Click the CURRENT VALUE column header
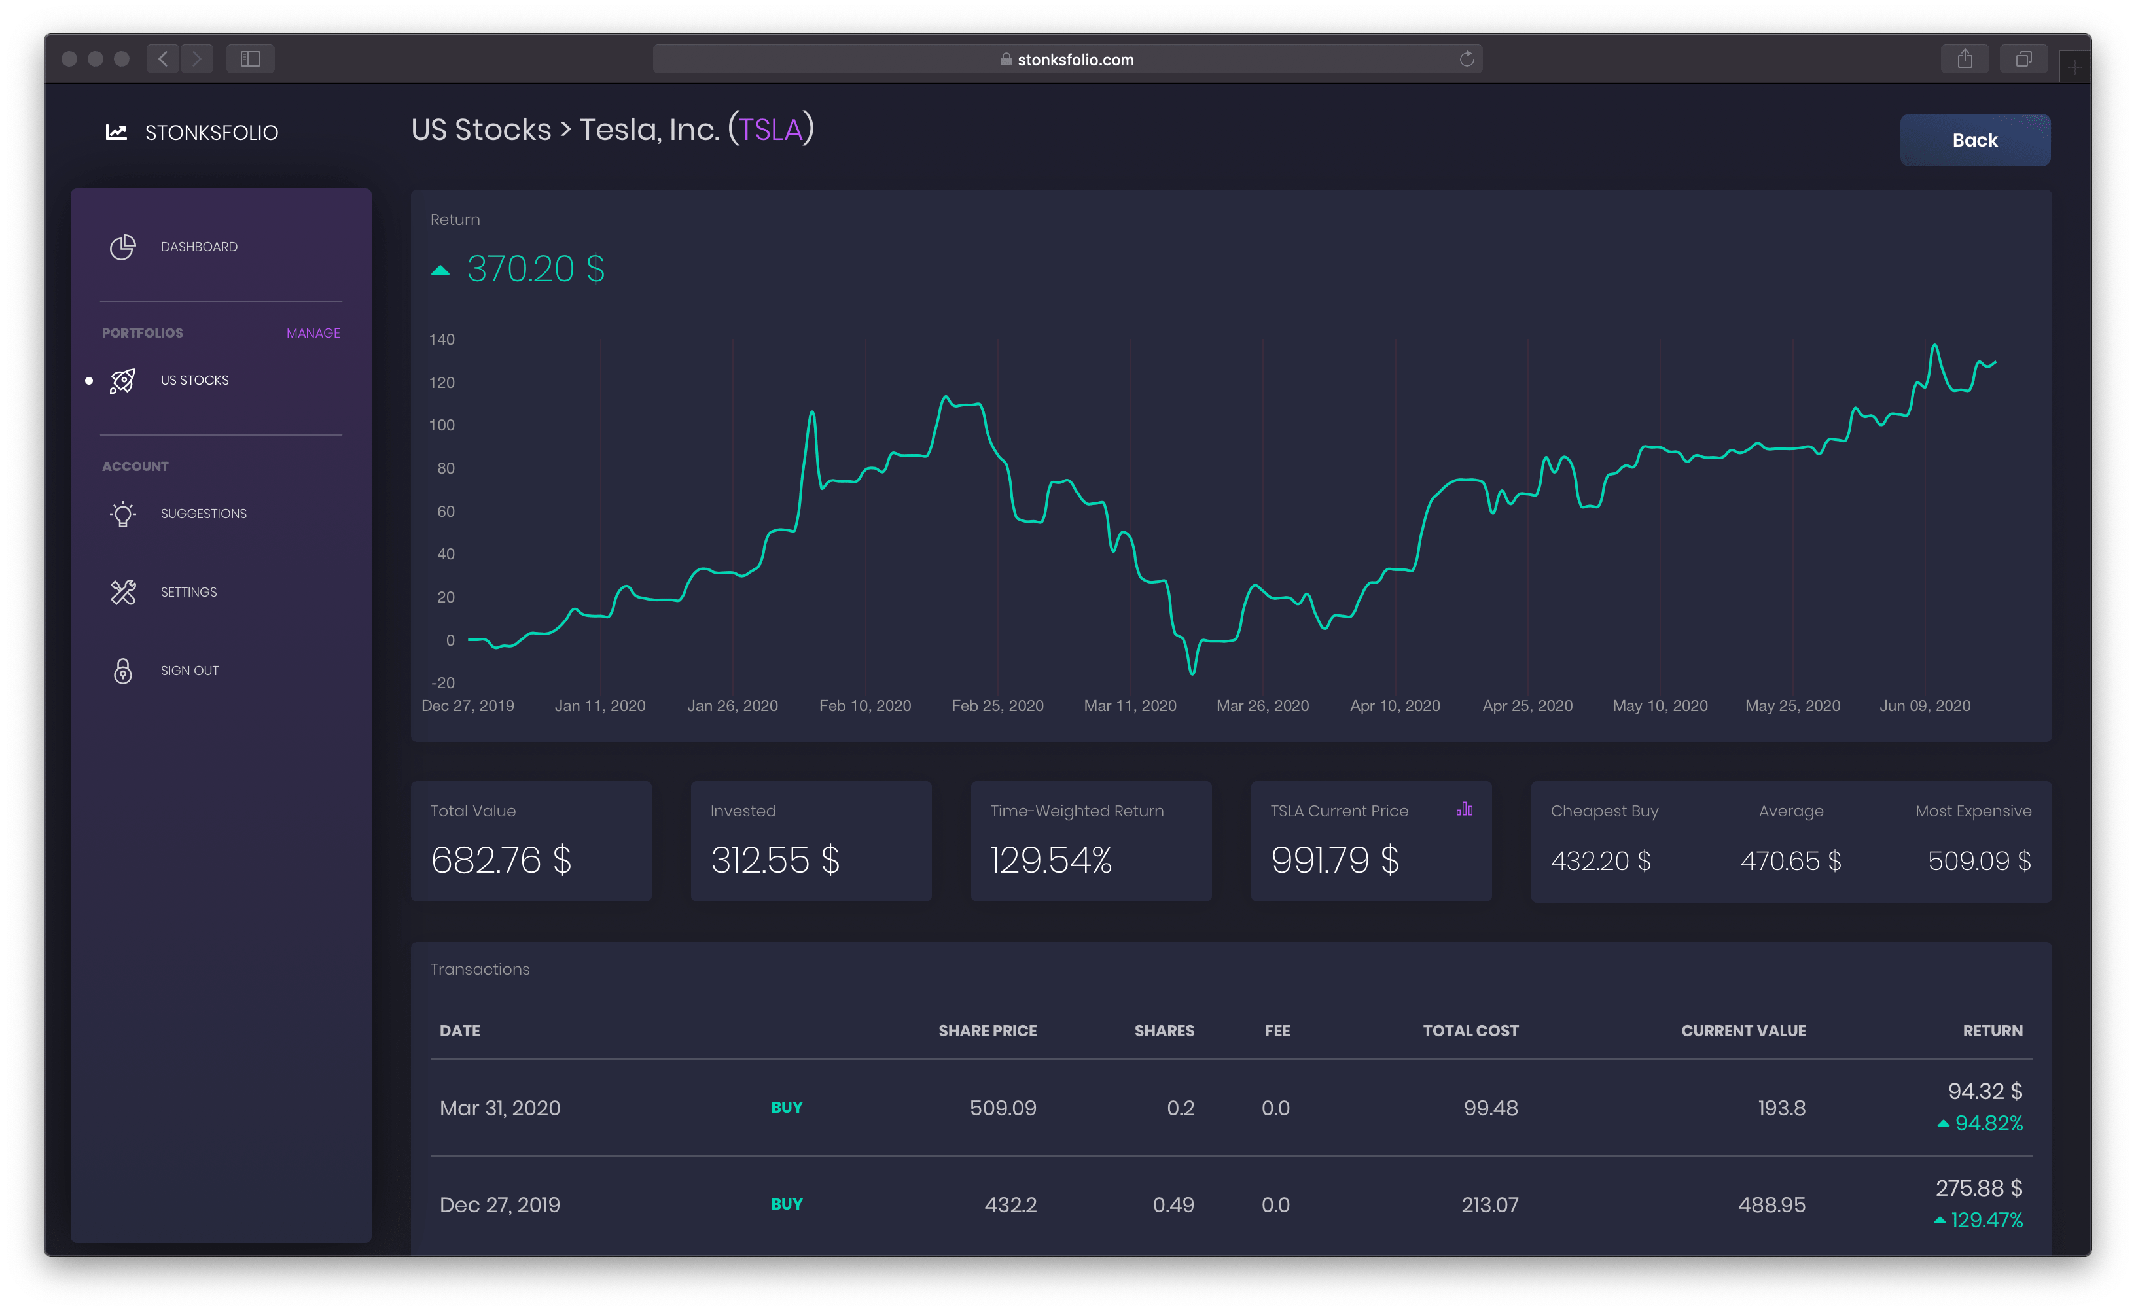This screenshot has width=2136, height=1311. (1744, 1031)
